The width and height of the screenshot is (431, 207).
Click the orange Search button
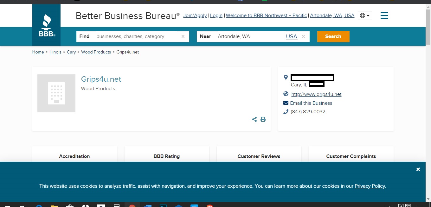click(x=333, y=36)
